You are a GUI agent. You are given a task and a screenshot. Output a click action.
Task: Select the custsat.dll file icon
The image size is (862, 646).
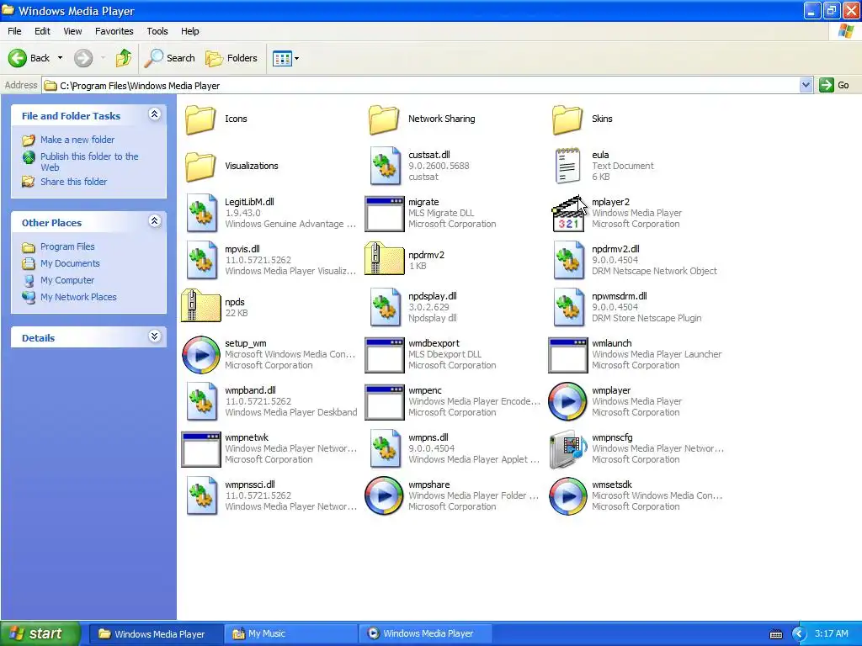coord(385,166)
